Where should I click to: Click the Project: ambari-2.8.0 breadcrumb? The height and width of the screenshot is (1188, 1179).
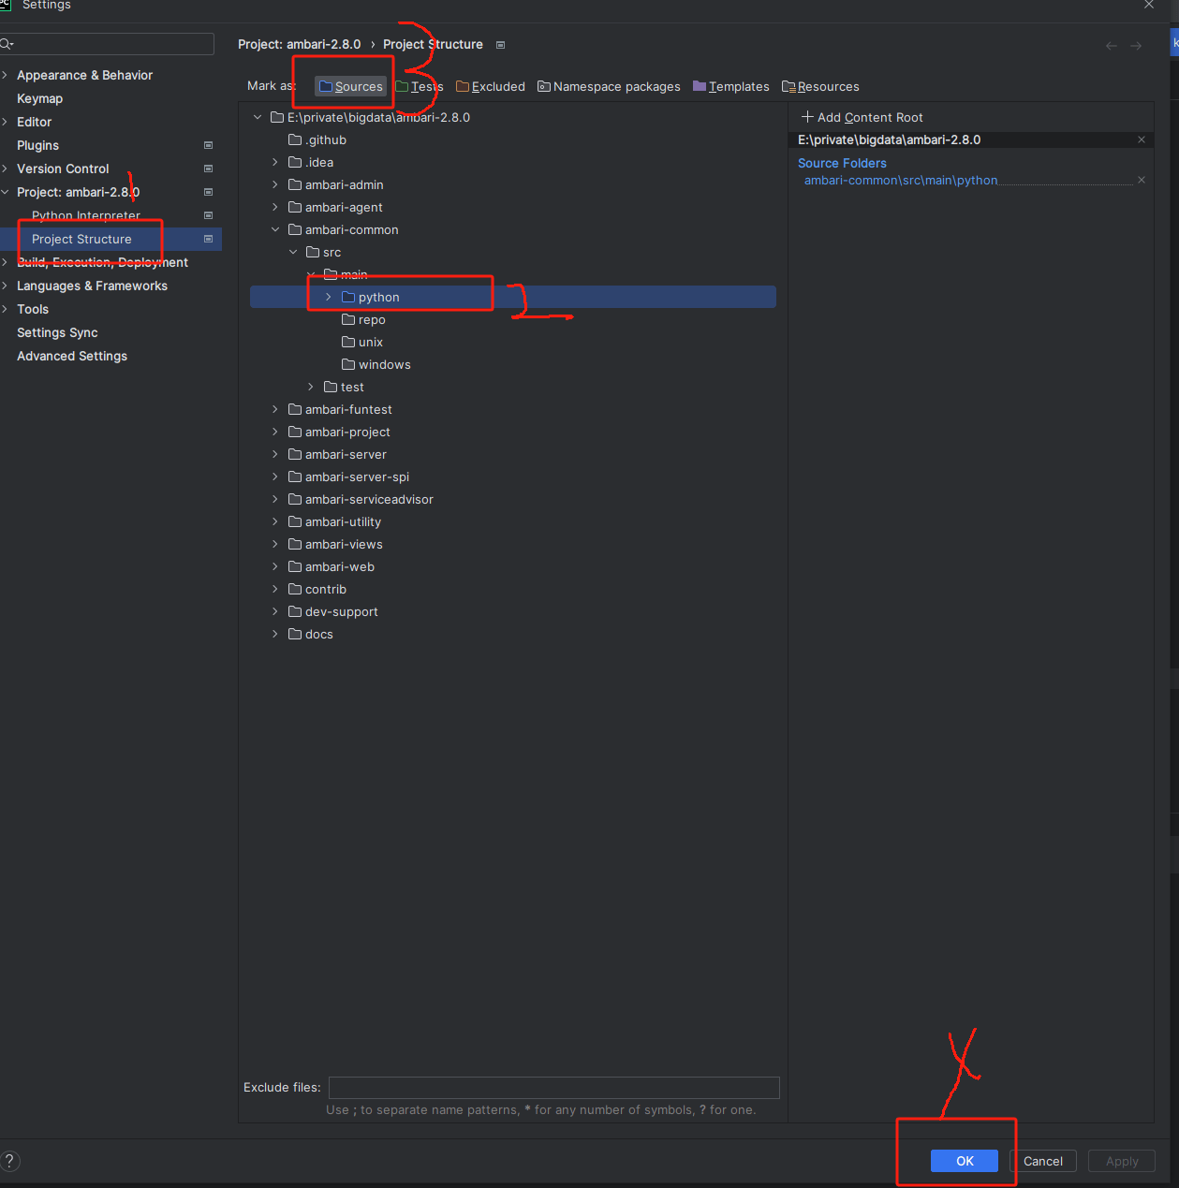coord(299,44)
